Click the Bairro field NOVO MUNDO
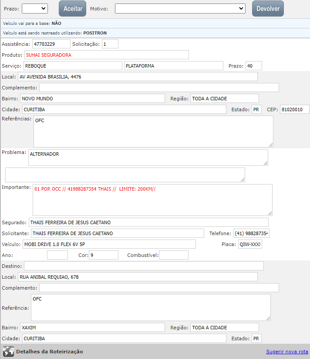The image size is (310, 359). (x=92, y=99)
